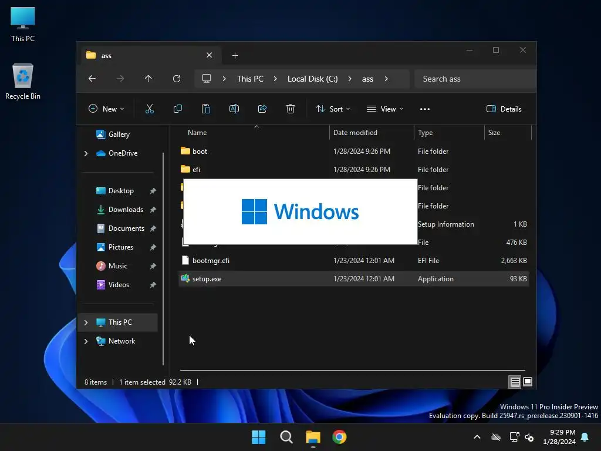
Task: Sort by Size column header
Action: 508,133
